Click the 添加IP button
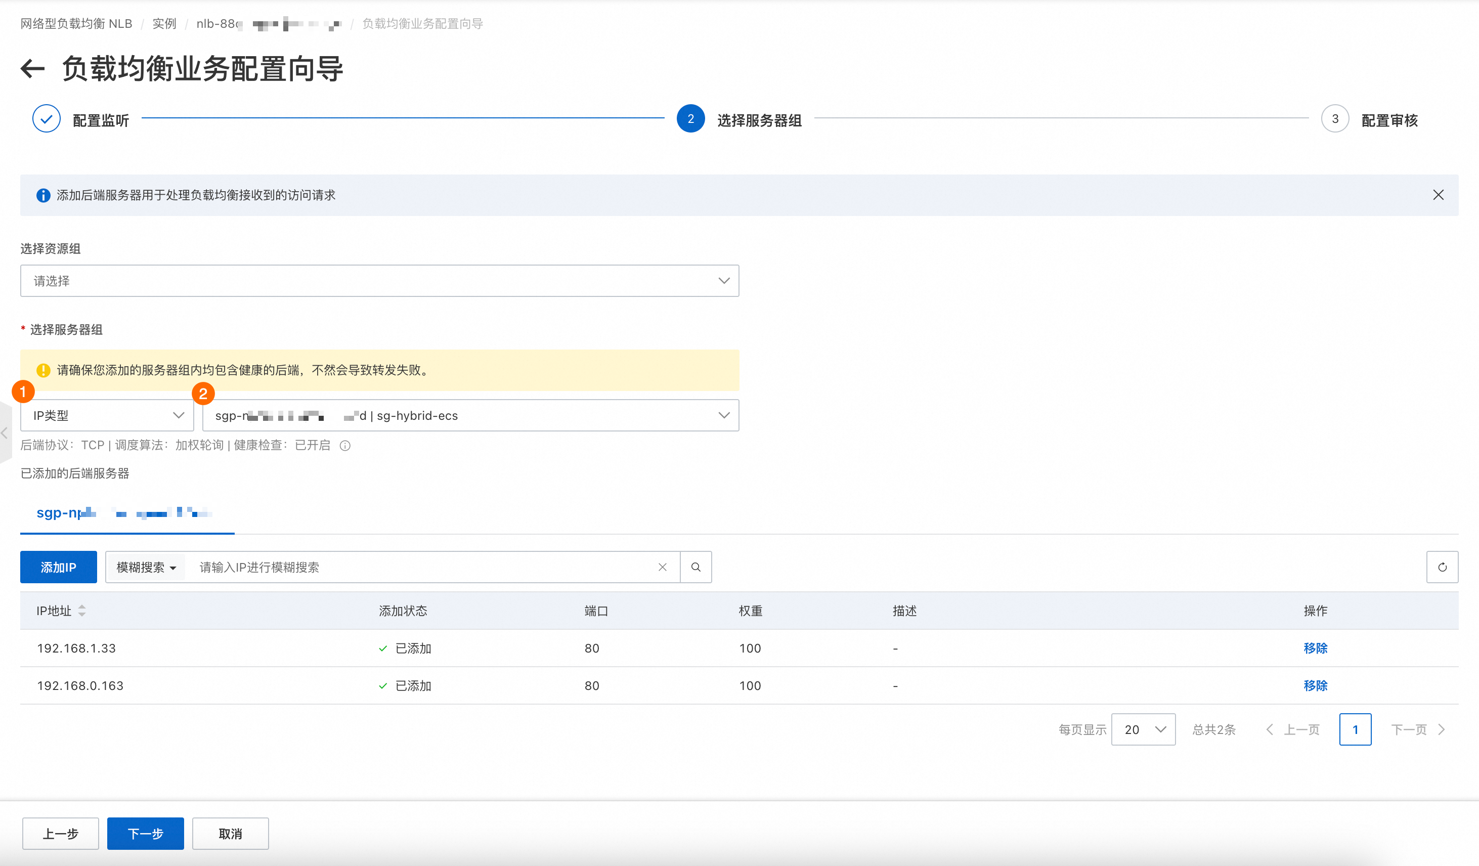 [x=59, y=567]
